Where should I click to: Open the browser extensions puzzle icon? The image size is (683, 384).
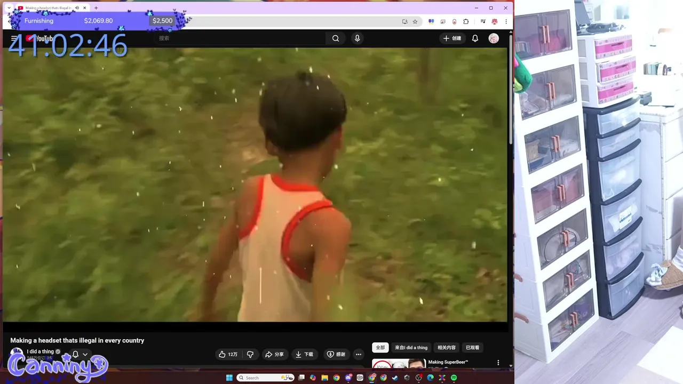coord(466,21)
